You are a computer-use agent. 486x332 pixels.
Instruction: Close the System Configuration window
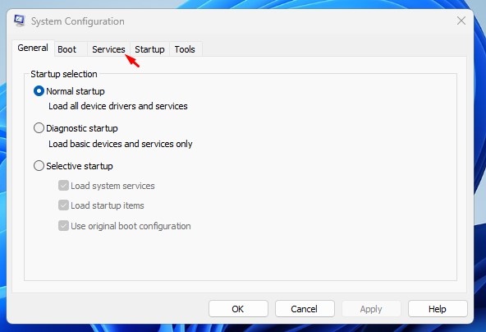(461, 21)
